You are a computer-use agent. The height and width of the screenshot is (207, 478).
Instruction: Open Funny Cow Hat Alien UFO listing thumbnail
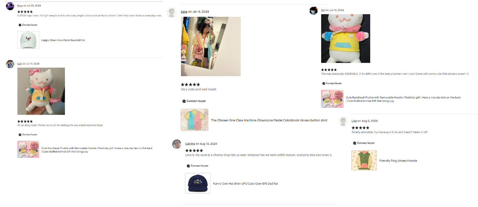click(198, 183)
